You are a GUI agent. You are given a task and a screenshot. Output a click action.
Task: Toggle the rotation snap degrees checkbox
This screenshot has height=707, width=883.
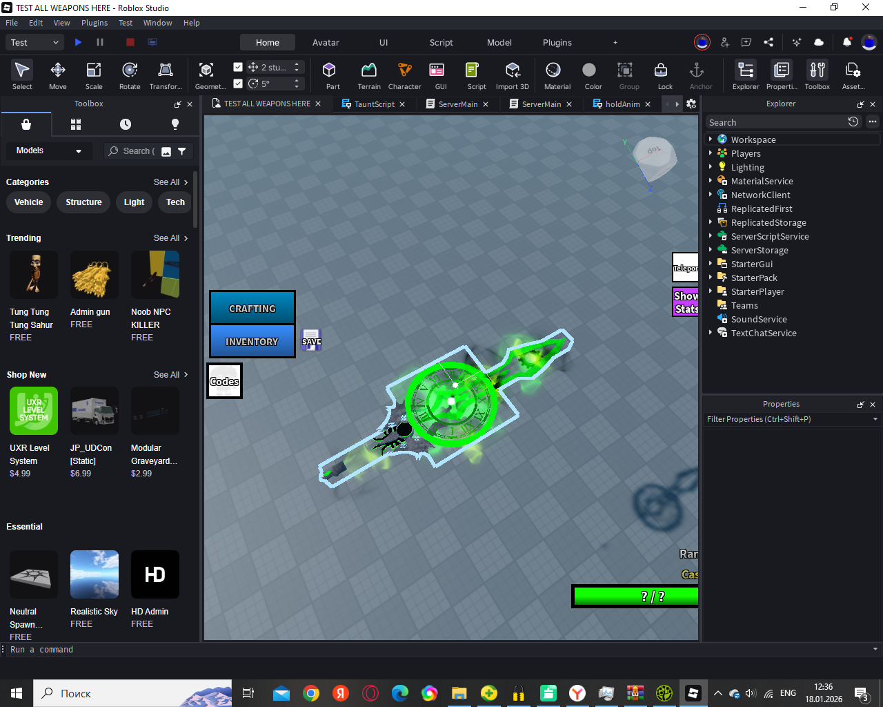[x=238, y=84]
